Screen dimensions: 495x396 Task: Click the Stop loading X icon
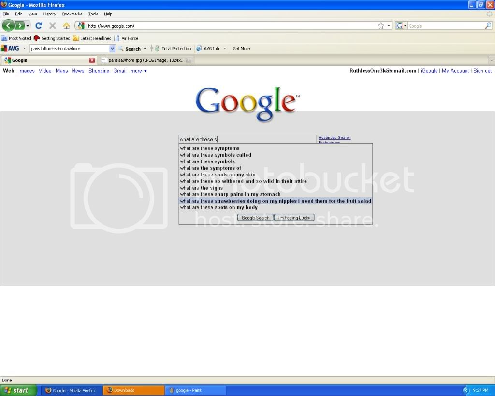[53, 26]
